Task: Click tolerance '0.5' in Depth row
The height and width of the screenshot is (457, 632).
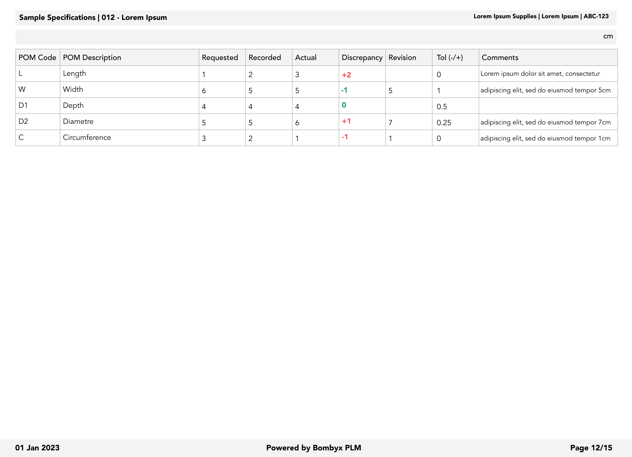Action: [x=442, y=107]
